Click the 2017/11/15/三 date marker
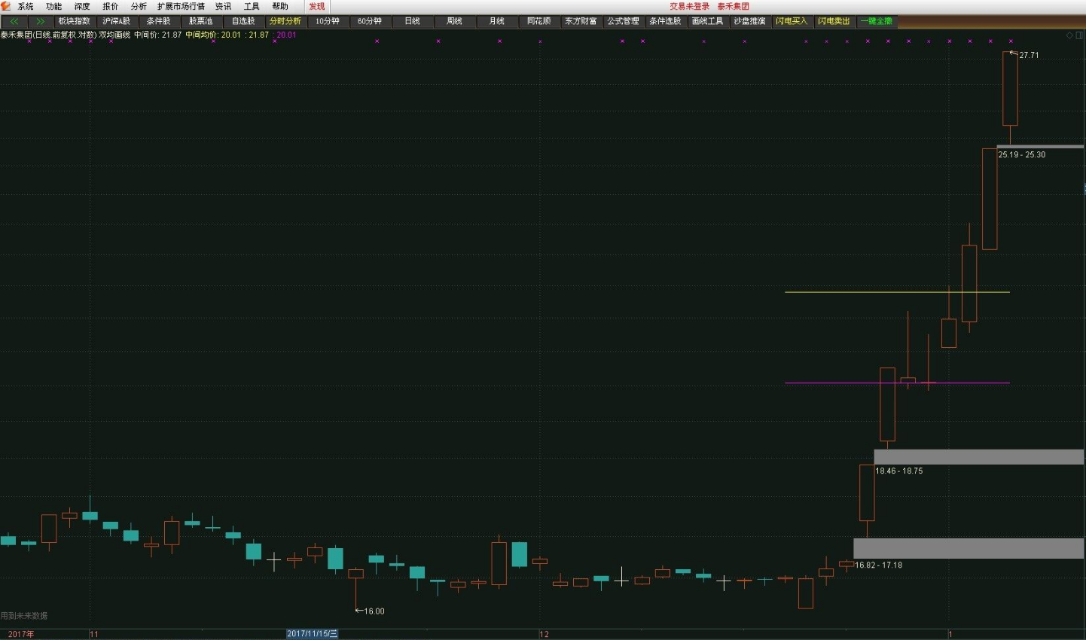This screenshot has height=640, width=1086. click(x=312, y=634)
